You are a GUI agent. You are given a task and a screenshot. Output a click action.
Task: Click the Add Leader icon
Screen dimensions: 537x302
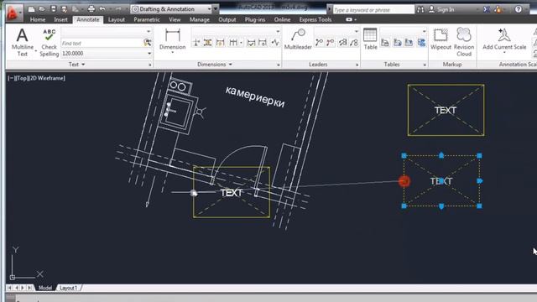click(319, 43)
